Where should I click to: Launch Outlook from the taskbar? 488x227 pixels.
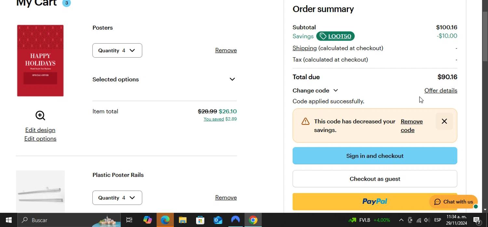218,220
